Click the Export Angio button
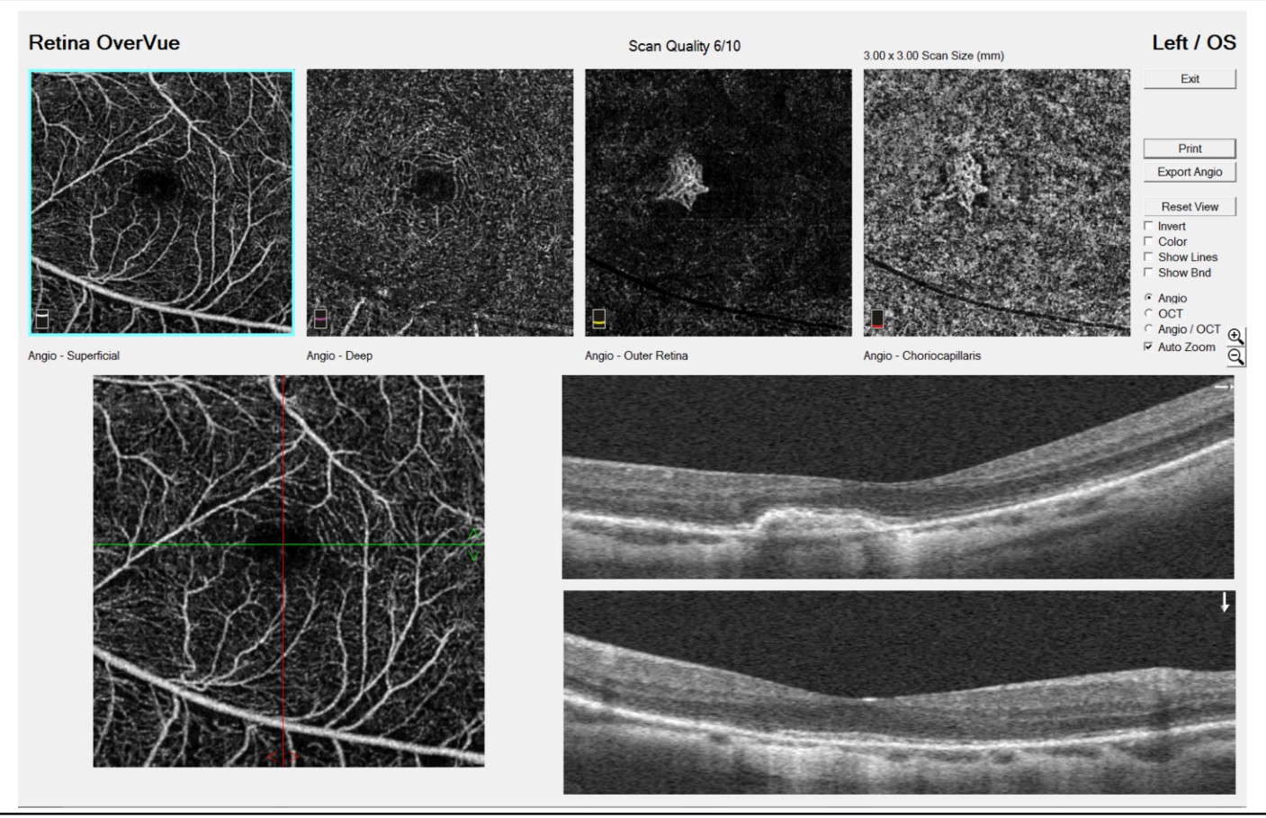This screenshot has width=1266, height=818. pos(1190,172)
